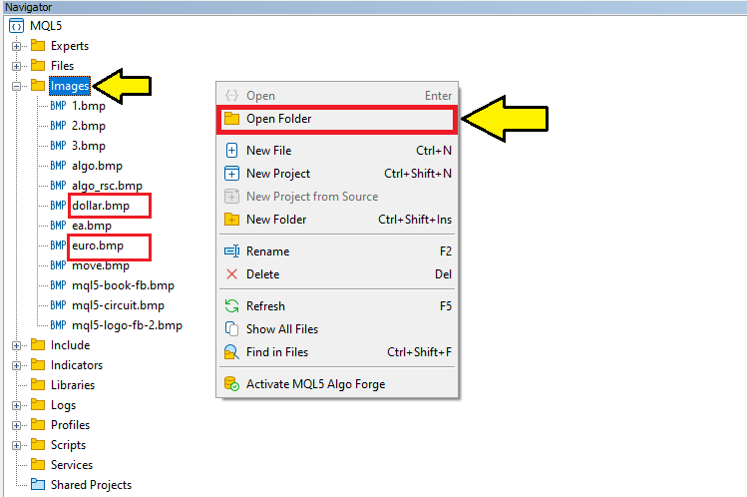This screenshot has height=497, width=747.
Task: Click the Rename icon in context menu
Action: pyautogui.click(x=231, y=251)
